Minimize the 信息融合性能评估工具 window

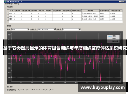tap(120, 2)
